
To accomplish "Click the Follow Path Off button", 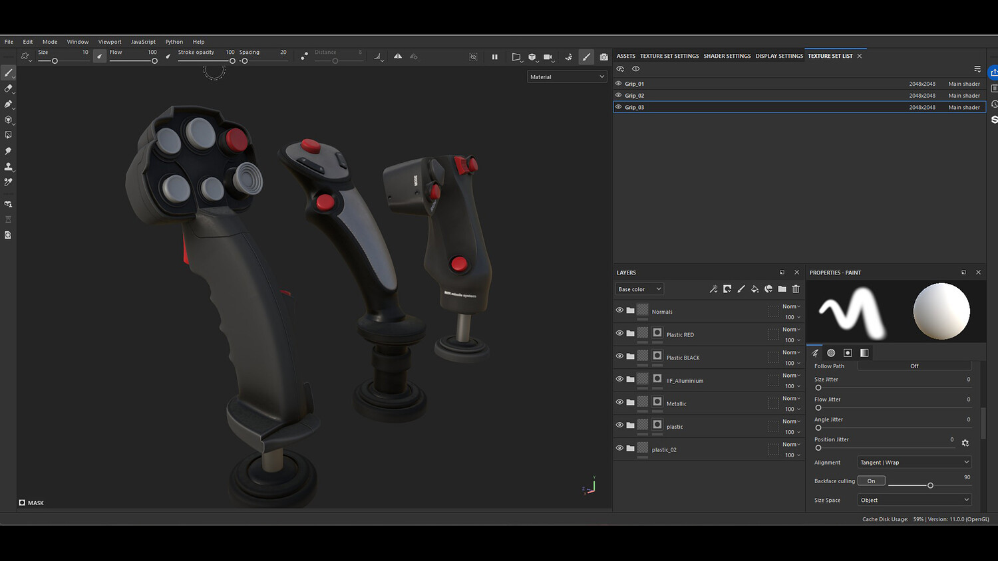I will [914, 366].
